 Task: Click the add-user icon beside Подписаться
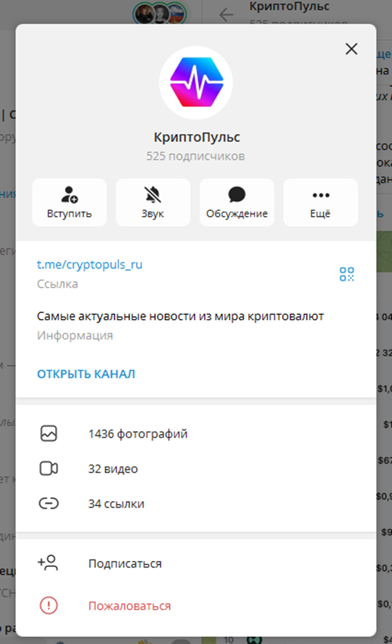pos(48,563)
